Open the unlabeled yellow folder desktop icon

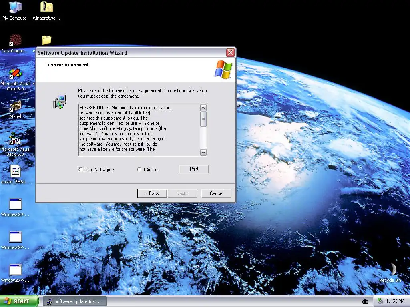[x=46, y=40]
